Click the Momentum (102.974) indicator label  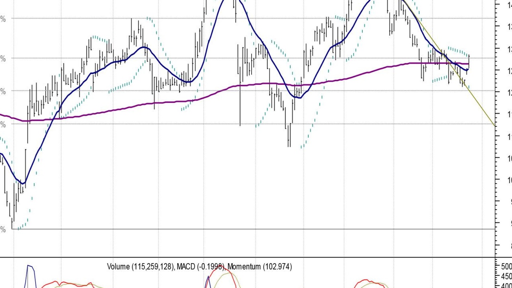click(x=260, y=266)
